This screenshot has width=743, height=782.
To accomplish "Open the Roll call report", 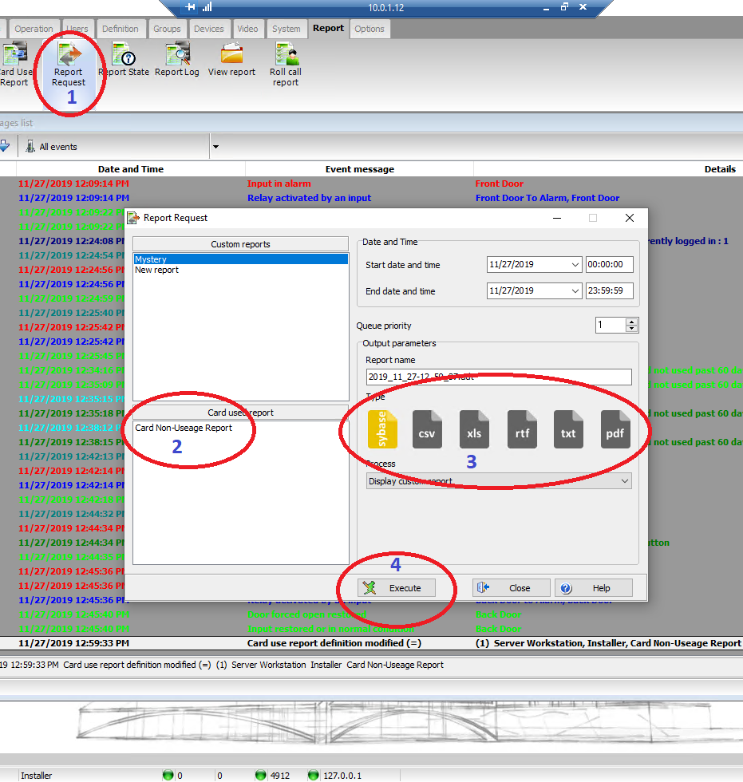I will 286,64.
